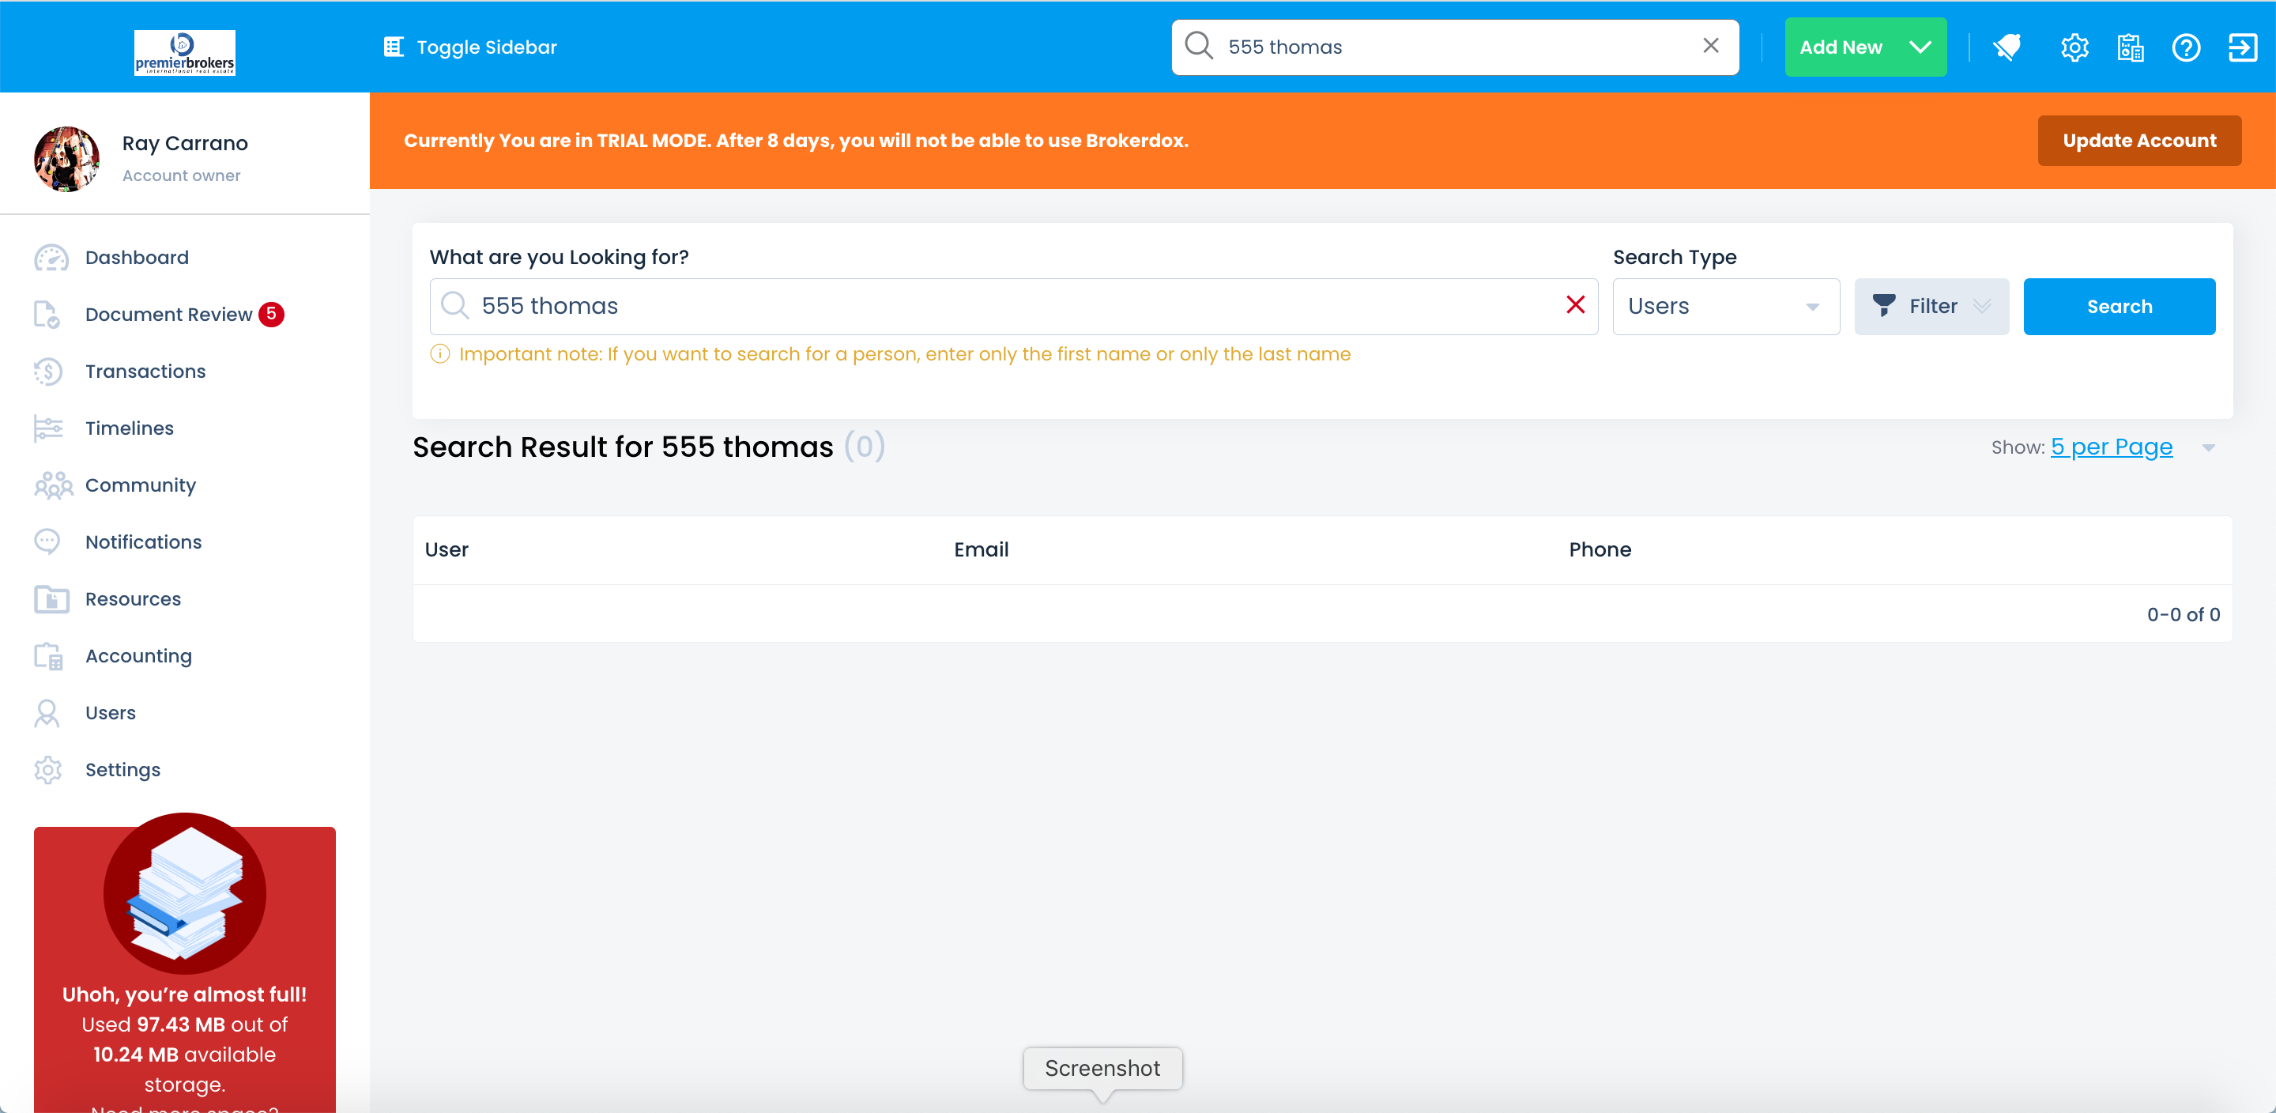
Task: Expand the Filter chevron
Action: pyautogui.click(x=1982, y=306)
